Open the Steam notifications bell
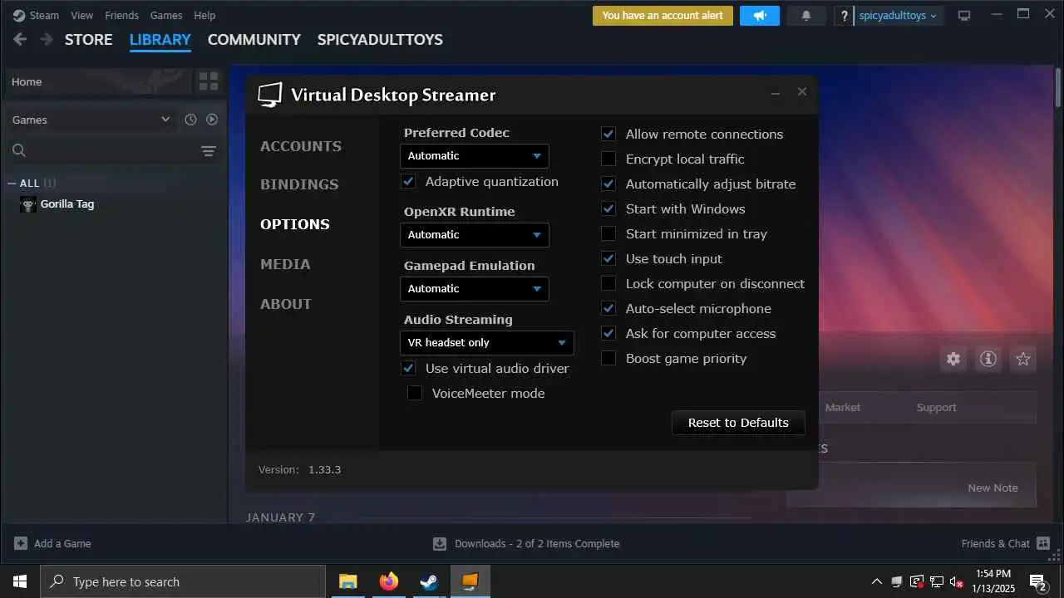This screenshot has width=1064, height=598. click(x=806, y=15)
